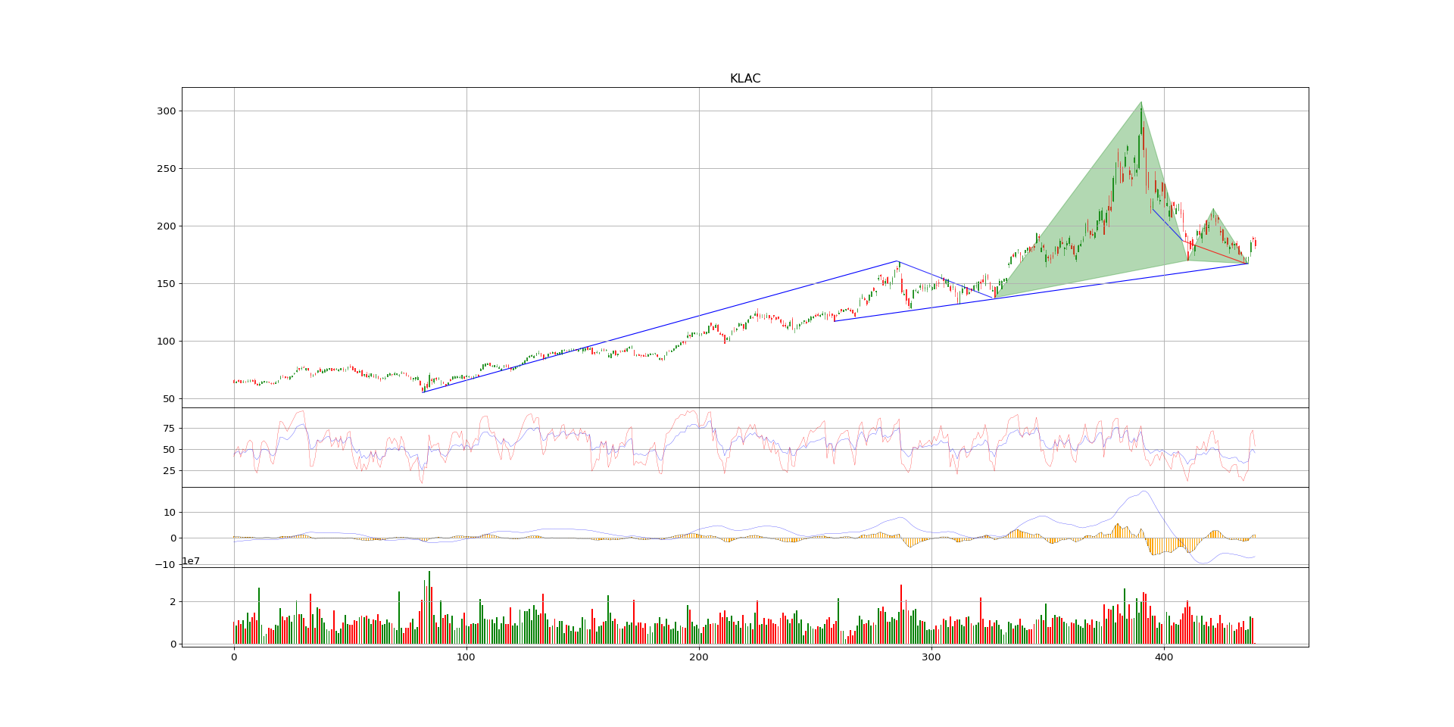This screenshot has height=727, width=1454.
Task: Click the 2 label on volume axis
Action: [x=173, y=602]
